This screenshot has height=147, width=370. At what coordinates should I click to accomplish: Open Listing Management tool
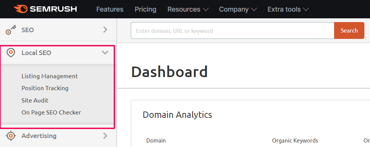[x=50, y=76]
